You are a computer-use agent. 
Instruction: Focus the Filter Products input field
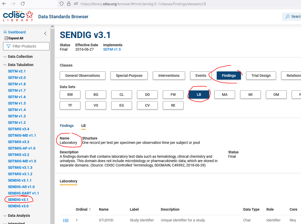[x=26, y=46]
